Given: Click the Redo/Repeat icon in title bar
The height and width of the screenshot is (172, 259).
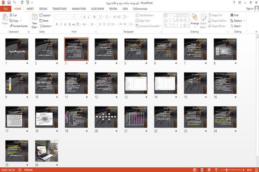Looking at the screenshot, I should tap(22, 3).
